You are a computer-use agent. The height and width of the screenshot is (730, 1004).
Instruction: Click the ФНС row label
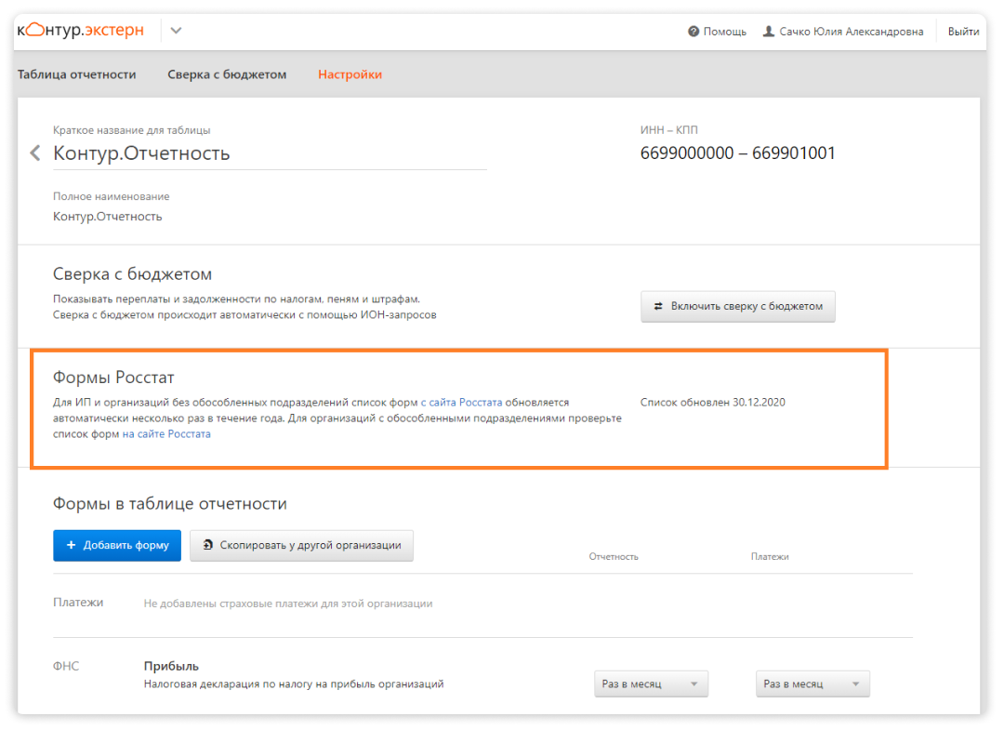pyautogui.click(x=66, y=666)
